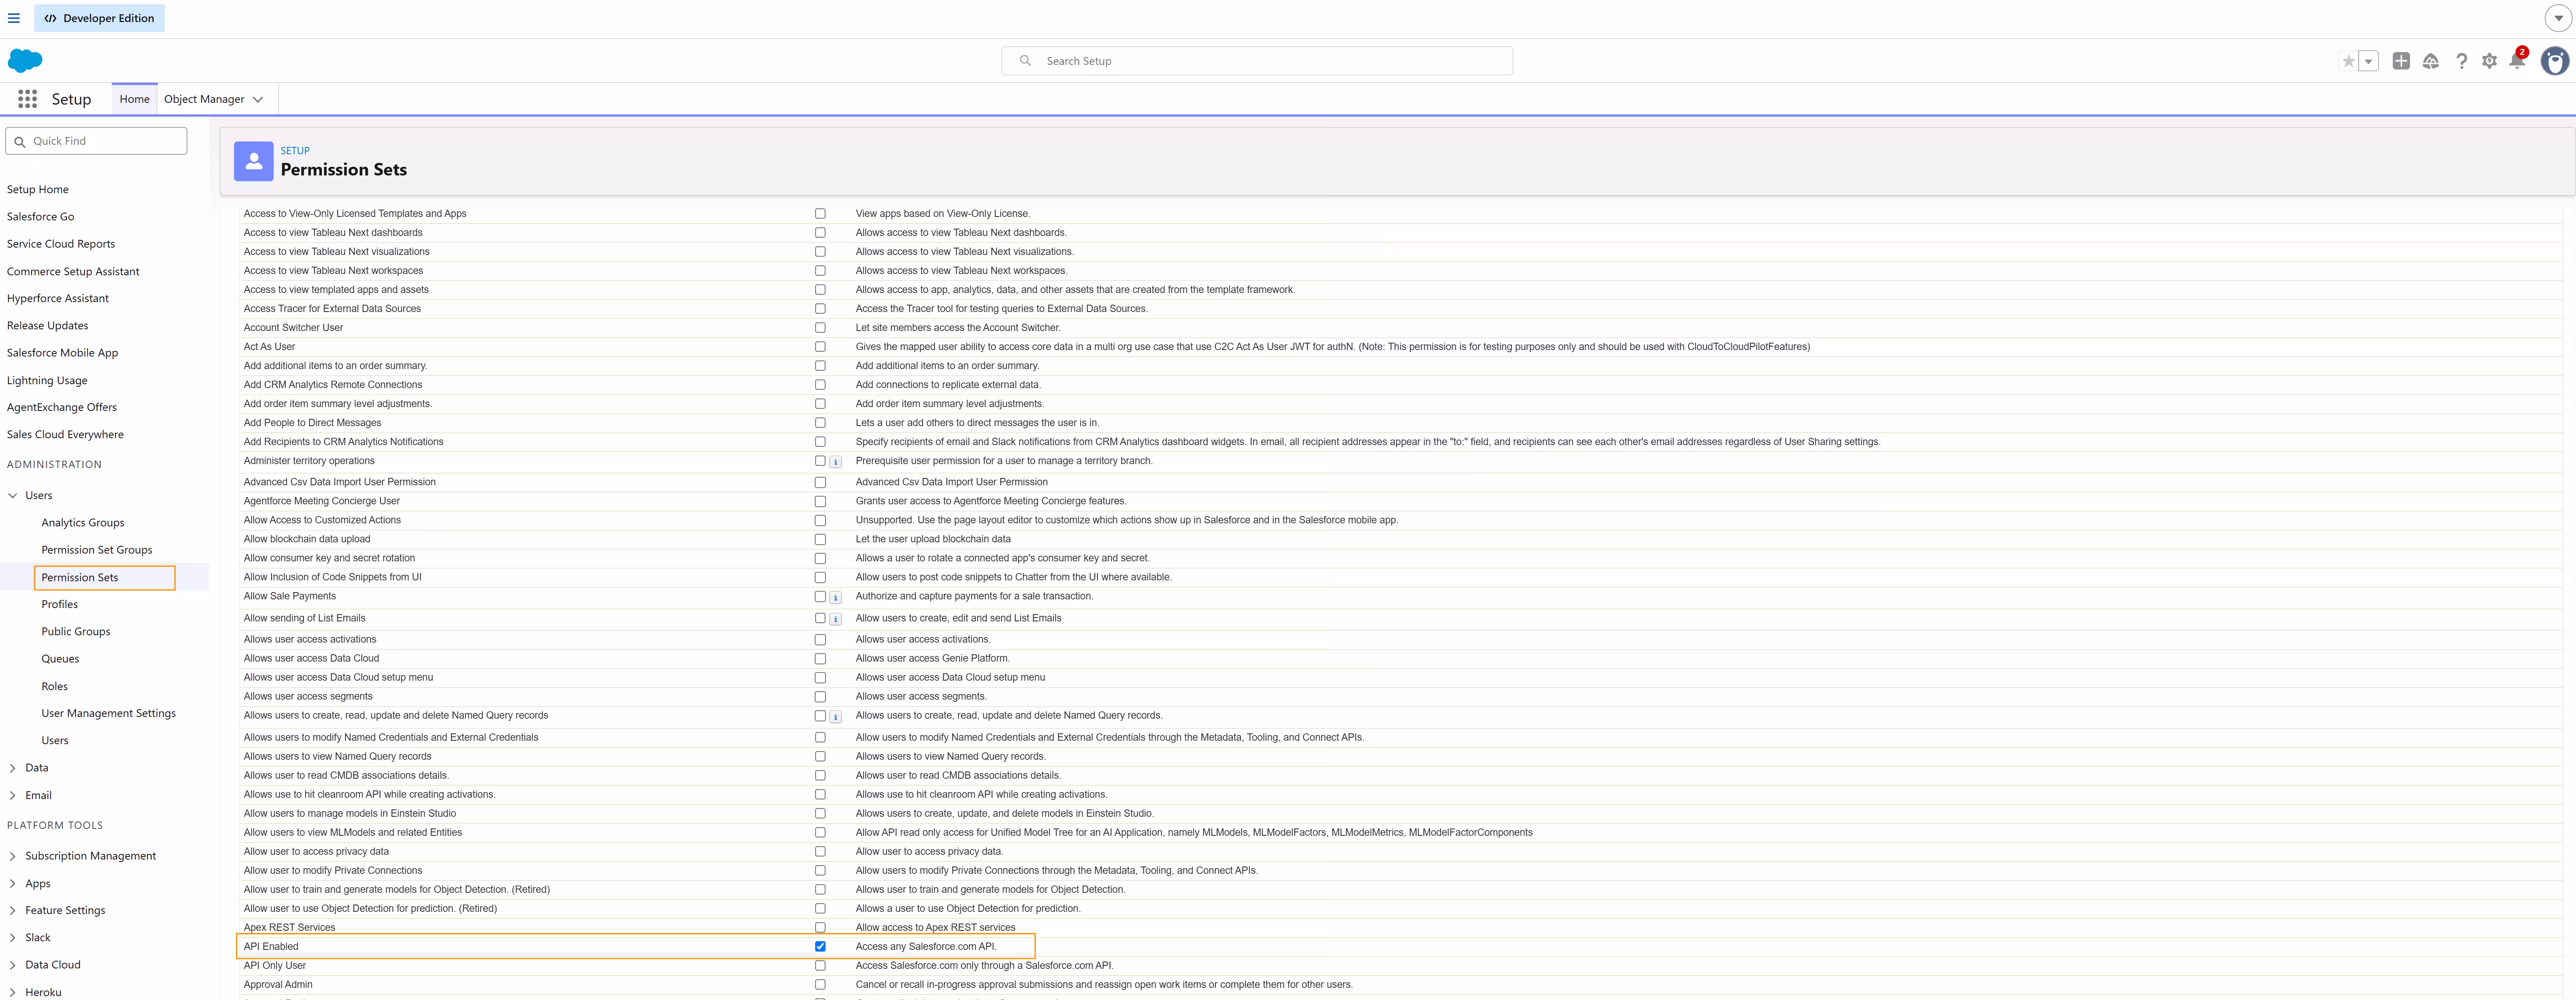Open Release Updates in sidebar
2576x1000 pixels.
tap(47, 325)
